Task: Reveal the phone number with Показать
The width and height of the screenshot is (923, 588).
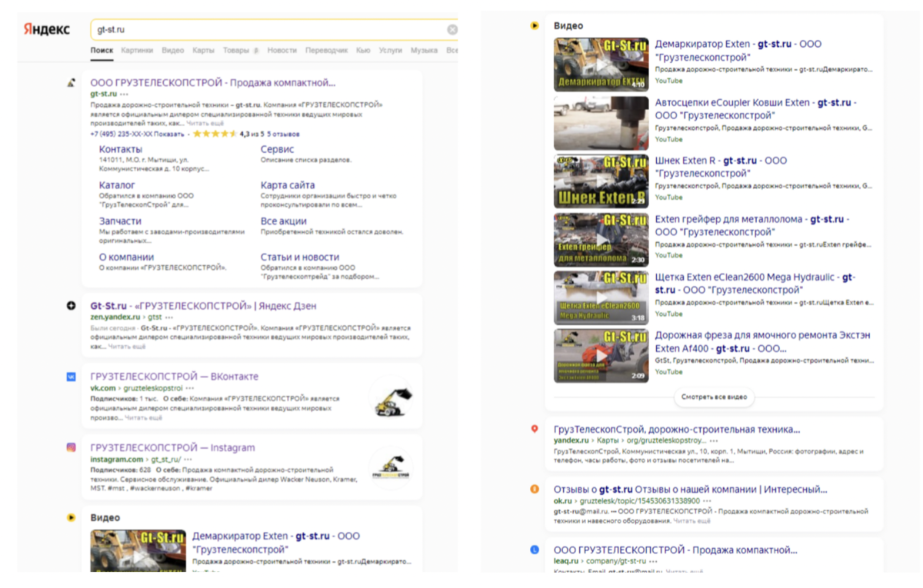Action: [168, 134]
